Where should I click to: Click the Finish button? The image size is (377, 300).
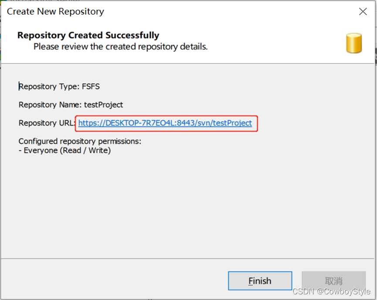pos(260,281)
